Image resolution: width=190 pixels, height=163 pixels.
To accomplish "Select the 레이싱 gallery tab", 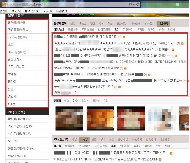I will point(96,101).
